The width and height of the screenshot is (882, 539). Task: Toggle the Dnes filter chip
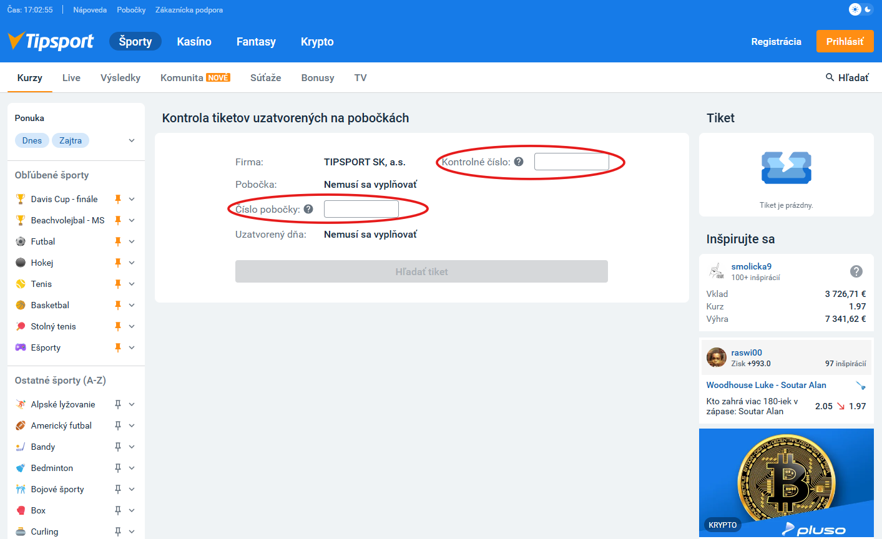click(x=32, y=140)
